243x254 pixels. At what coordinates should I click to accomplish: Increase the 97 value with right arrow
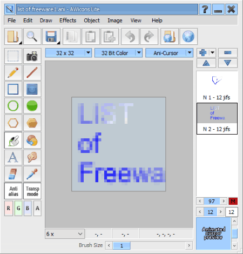coord(224,201)
